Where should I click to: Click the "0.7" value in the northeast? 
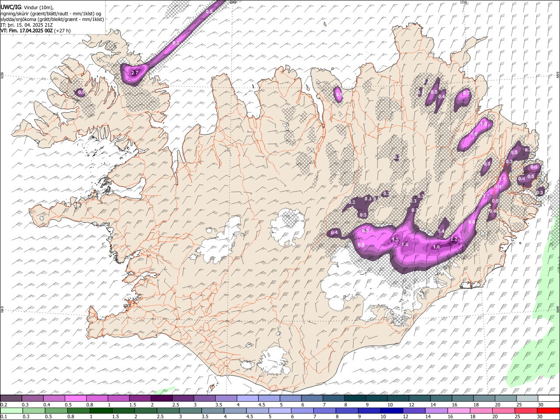click(x=466, y=93)
